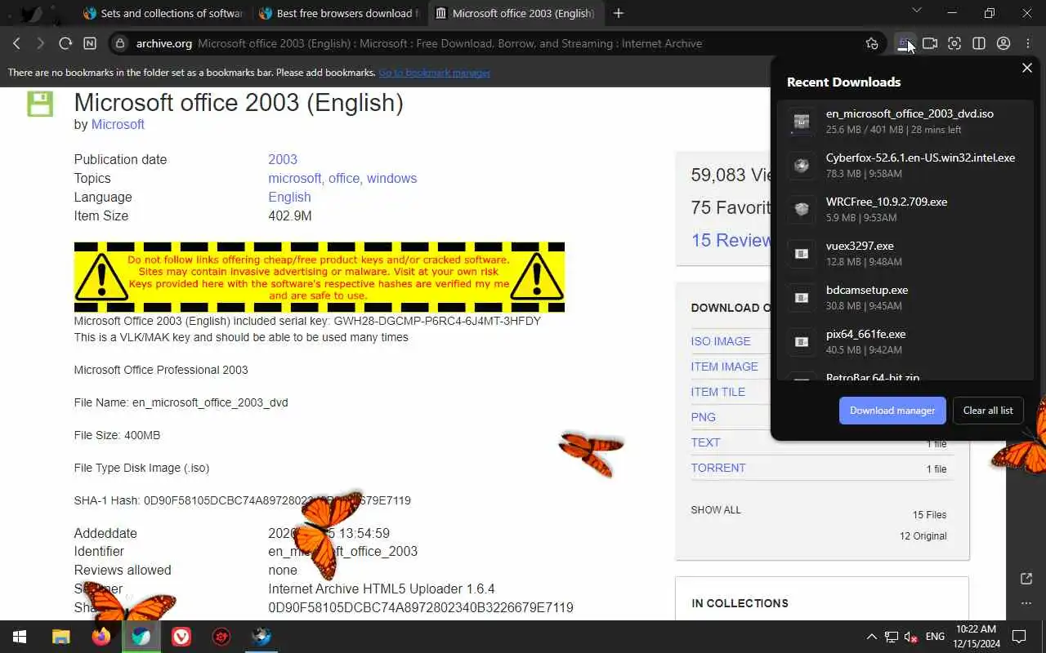Download the TEXT option

(705, 442)
